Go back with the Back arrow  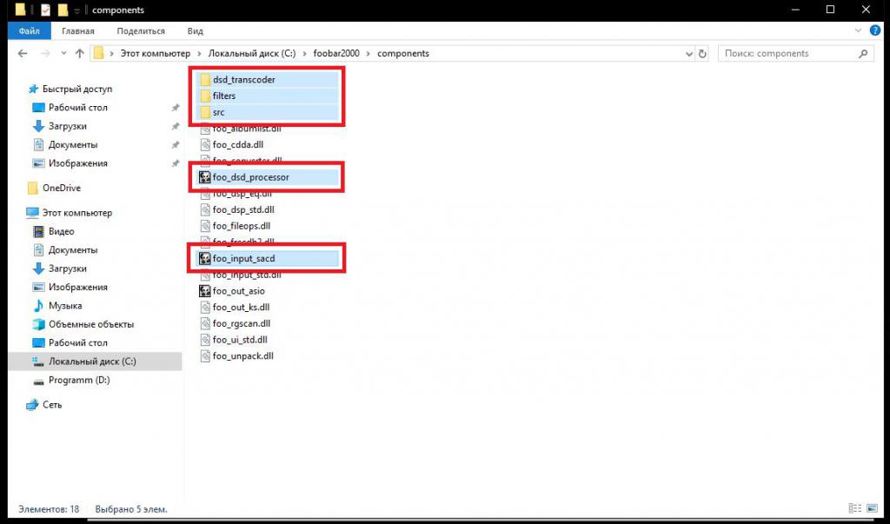click(x=23, y=53)
